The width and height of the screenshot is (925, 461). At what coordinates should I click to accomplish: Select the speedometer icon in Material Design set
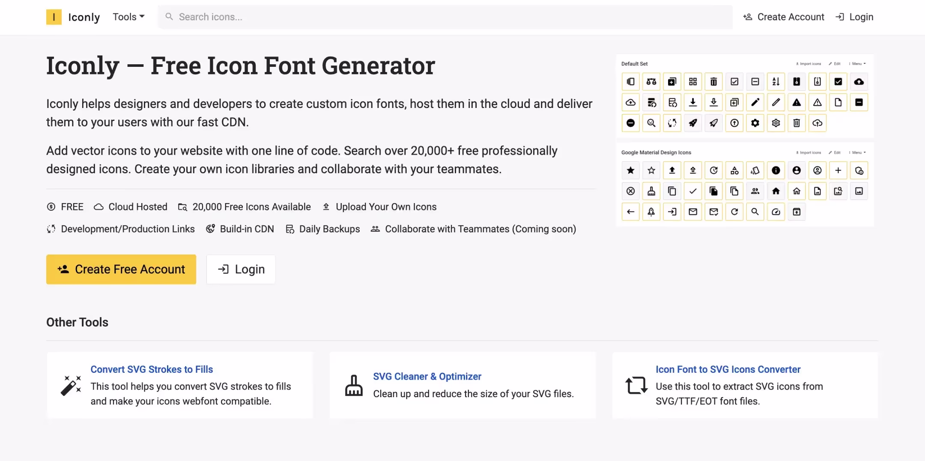776,212
